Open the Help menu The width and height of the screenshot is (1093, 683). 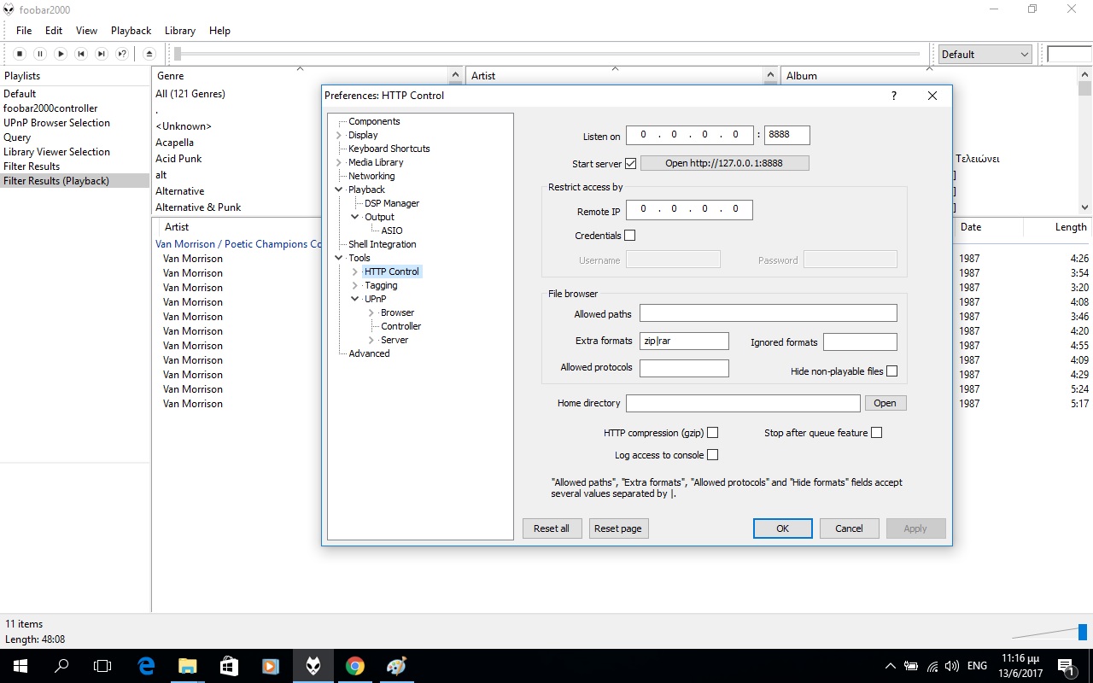coord(219,31)
